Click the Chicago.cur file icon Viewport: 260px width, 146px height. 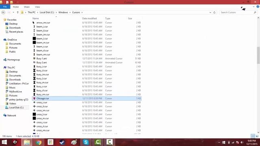(34, 98)
